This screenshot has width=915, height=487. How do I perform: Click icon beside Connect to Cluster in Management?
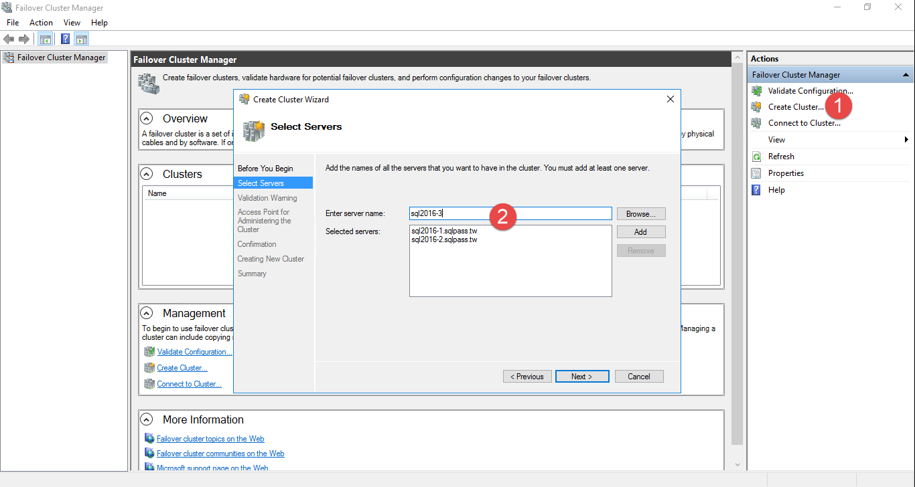pyautogui.click(x=149, y=384)
